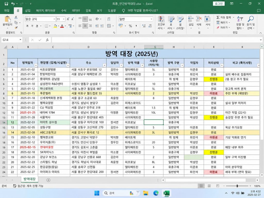Image resolution: width=264 pixels, height=198 pixels.
Task: Apply the red font color A icon
Action: click(x=62, y=26)
